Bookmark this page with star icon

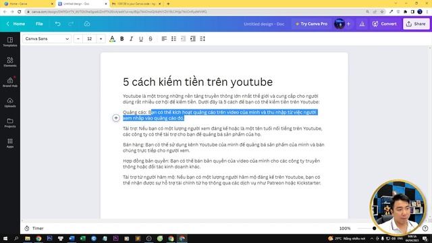(x=382, y=12)
